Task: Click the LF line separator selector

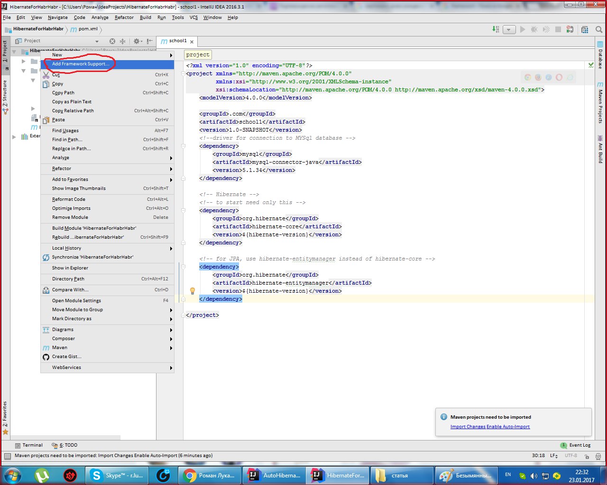Action: click(x=554, y=456)
